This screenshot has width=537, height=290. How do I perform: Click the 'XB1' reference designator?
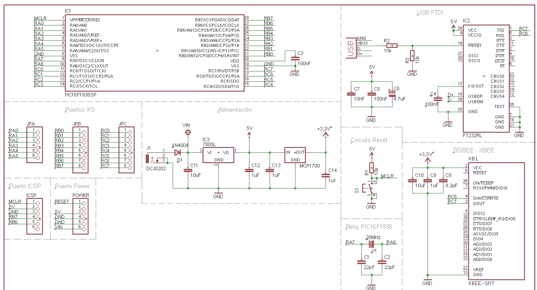[x=473, y=159]
